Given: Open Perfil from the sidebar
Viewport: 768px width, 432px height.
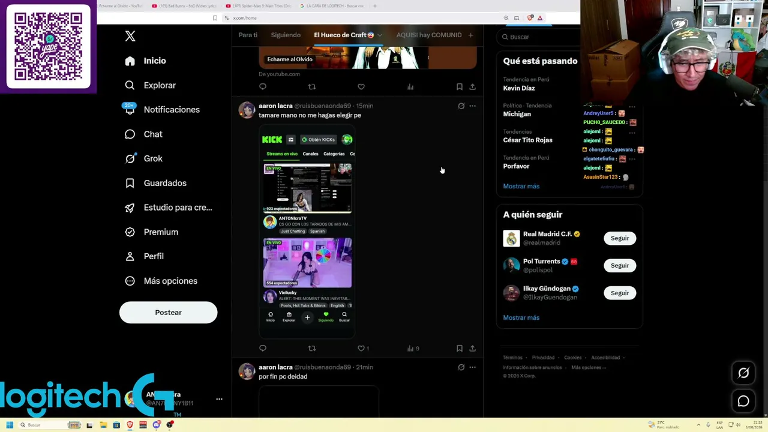Looking at the screenshot, I should pos(144,256).
